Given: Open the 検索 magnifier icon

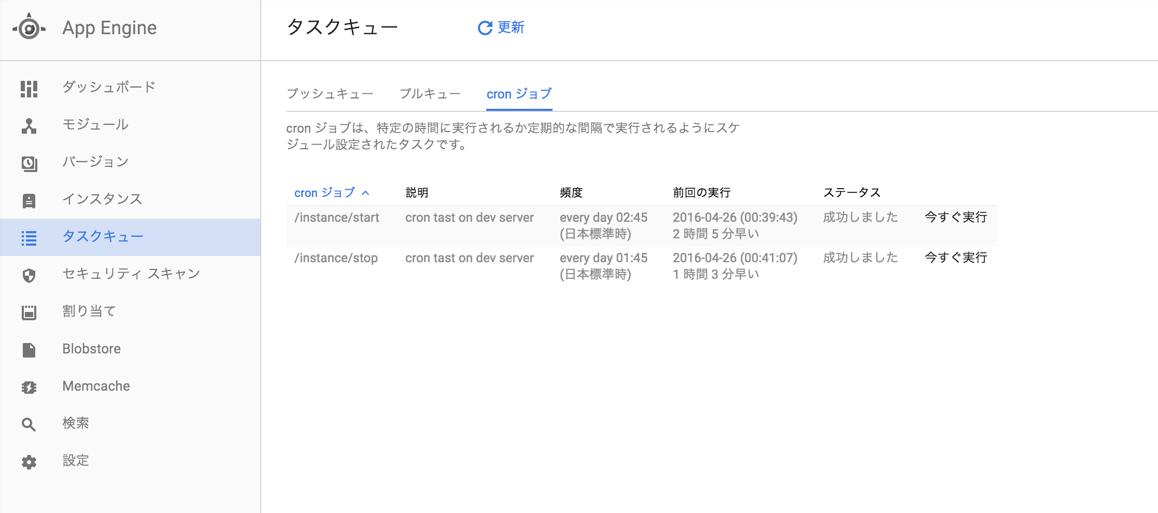Looking at the screenshot, I should tap(30, 424).
